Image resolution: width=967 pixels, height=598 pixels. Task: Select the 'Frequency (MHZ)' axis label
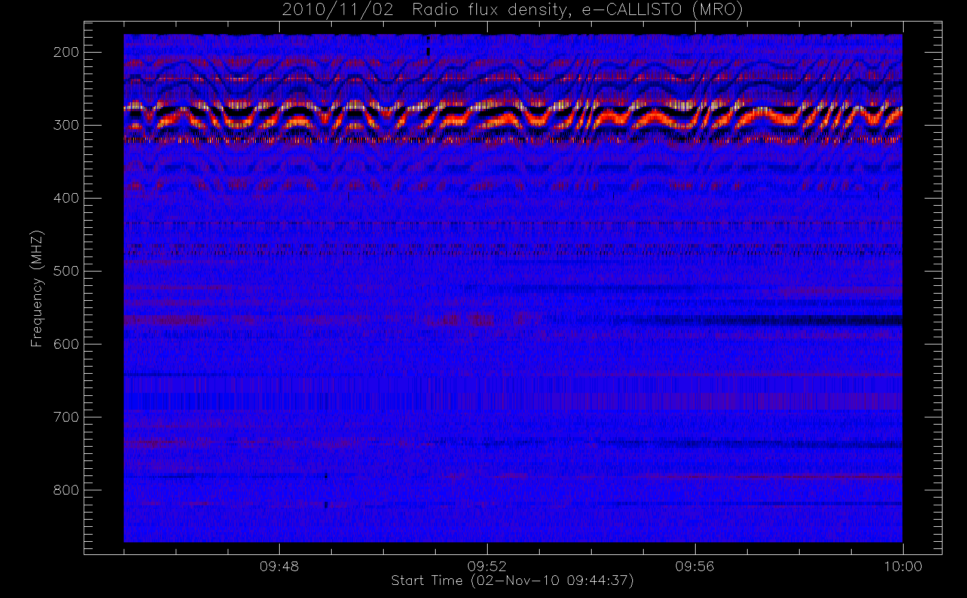tap(38, 288)
